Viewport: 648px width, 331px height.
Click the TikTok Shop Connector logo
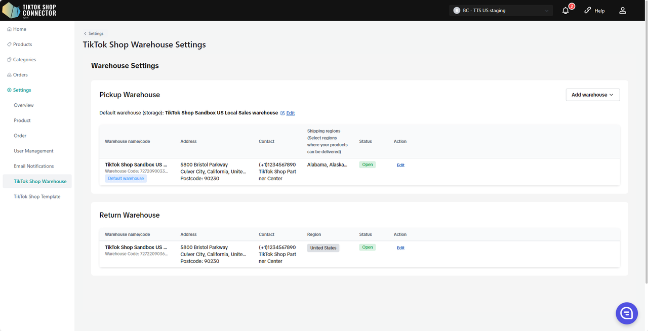coord(29,10)
